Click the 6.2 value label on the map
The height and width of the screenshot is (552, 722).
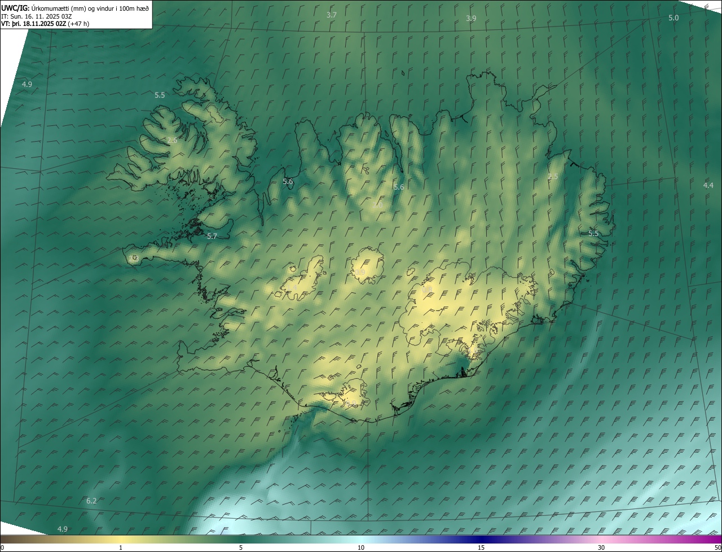(x=91, y=501)
